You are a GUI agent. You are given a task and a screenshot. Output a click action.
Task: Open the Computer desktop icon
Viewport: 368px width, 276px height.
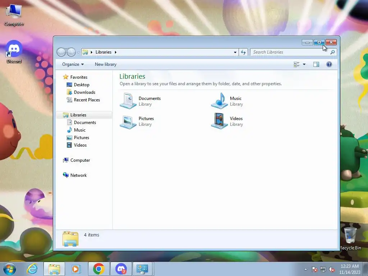pyautogui.click(x=14, y=14)
